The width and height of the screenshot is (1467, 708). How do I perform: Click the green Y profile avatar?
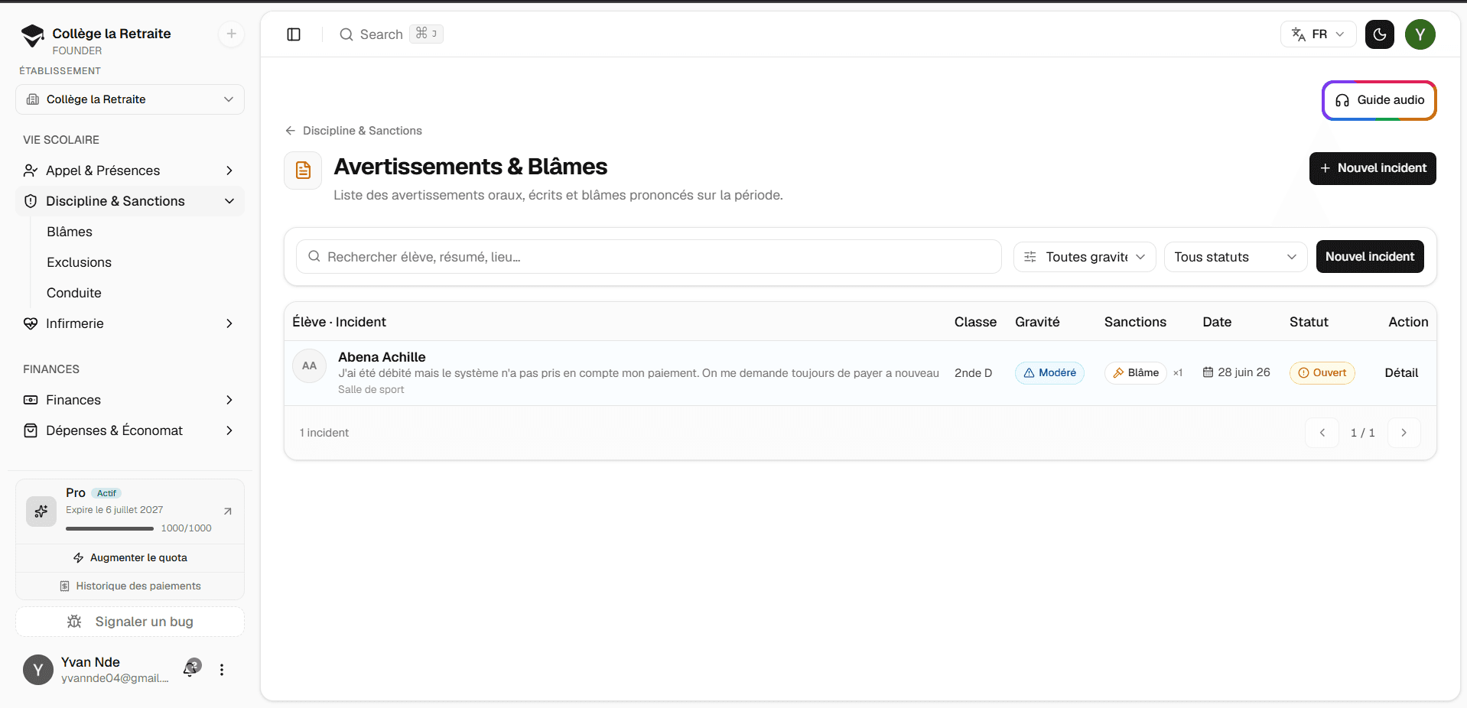point(1420,34)
